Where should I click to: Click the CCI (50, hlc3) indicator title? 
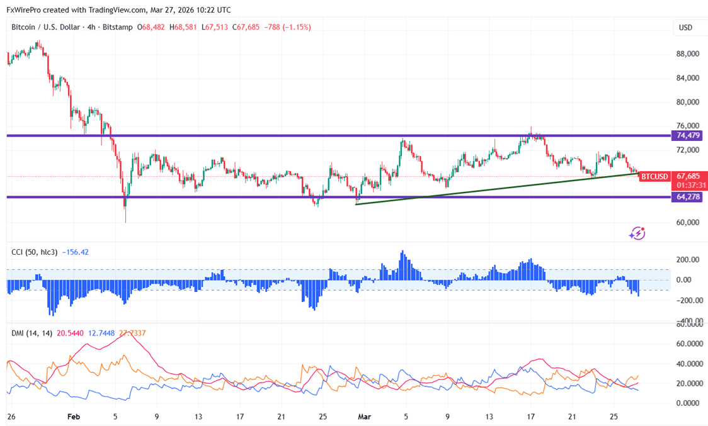(34, 252)
